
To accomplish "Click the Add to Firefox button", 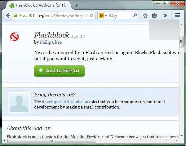I will tap(59, 71).
